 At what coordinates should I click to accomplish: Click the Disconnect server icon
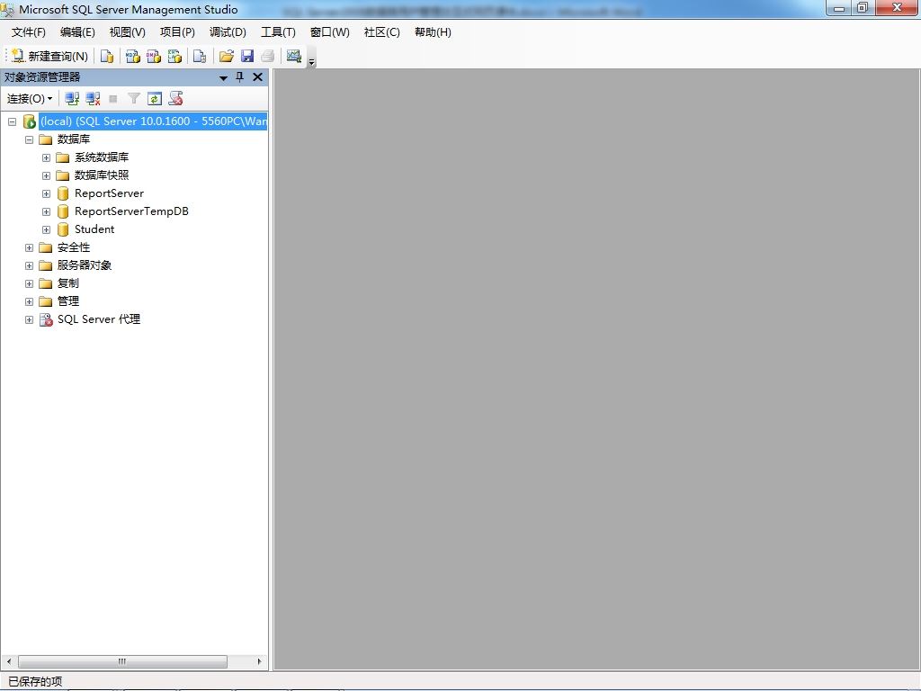tap(93, 99)
